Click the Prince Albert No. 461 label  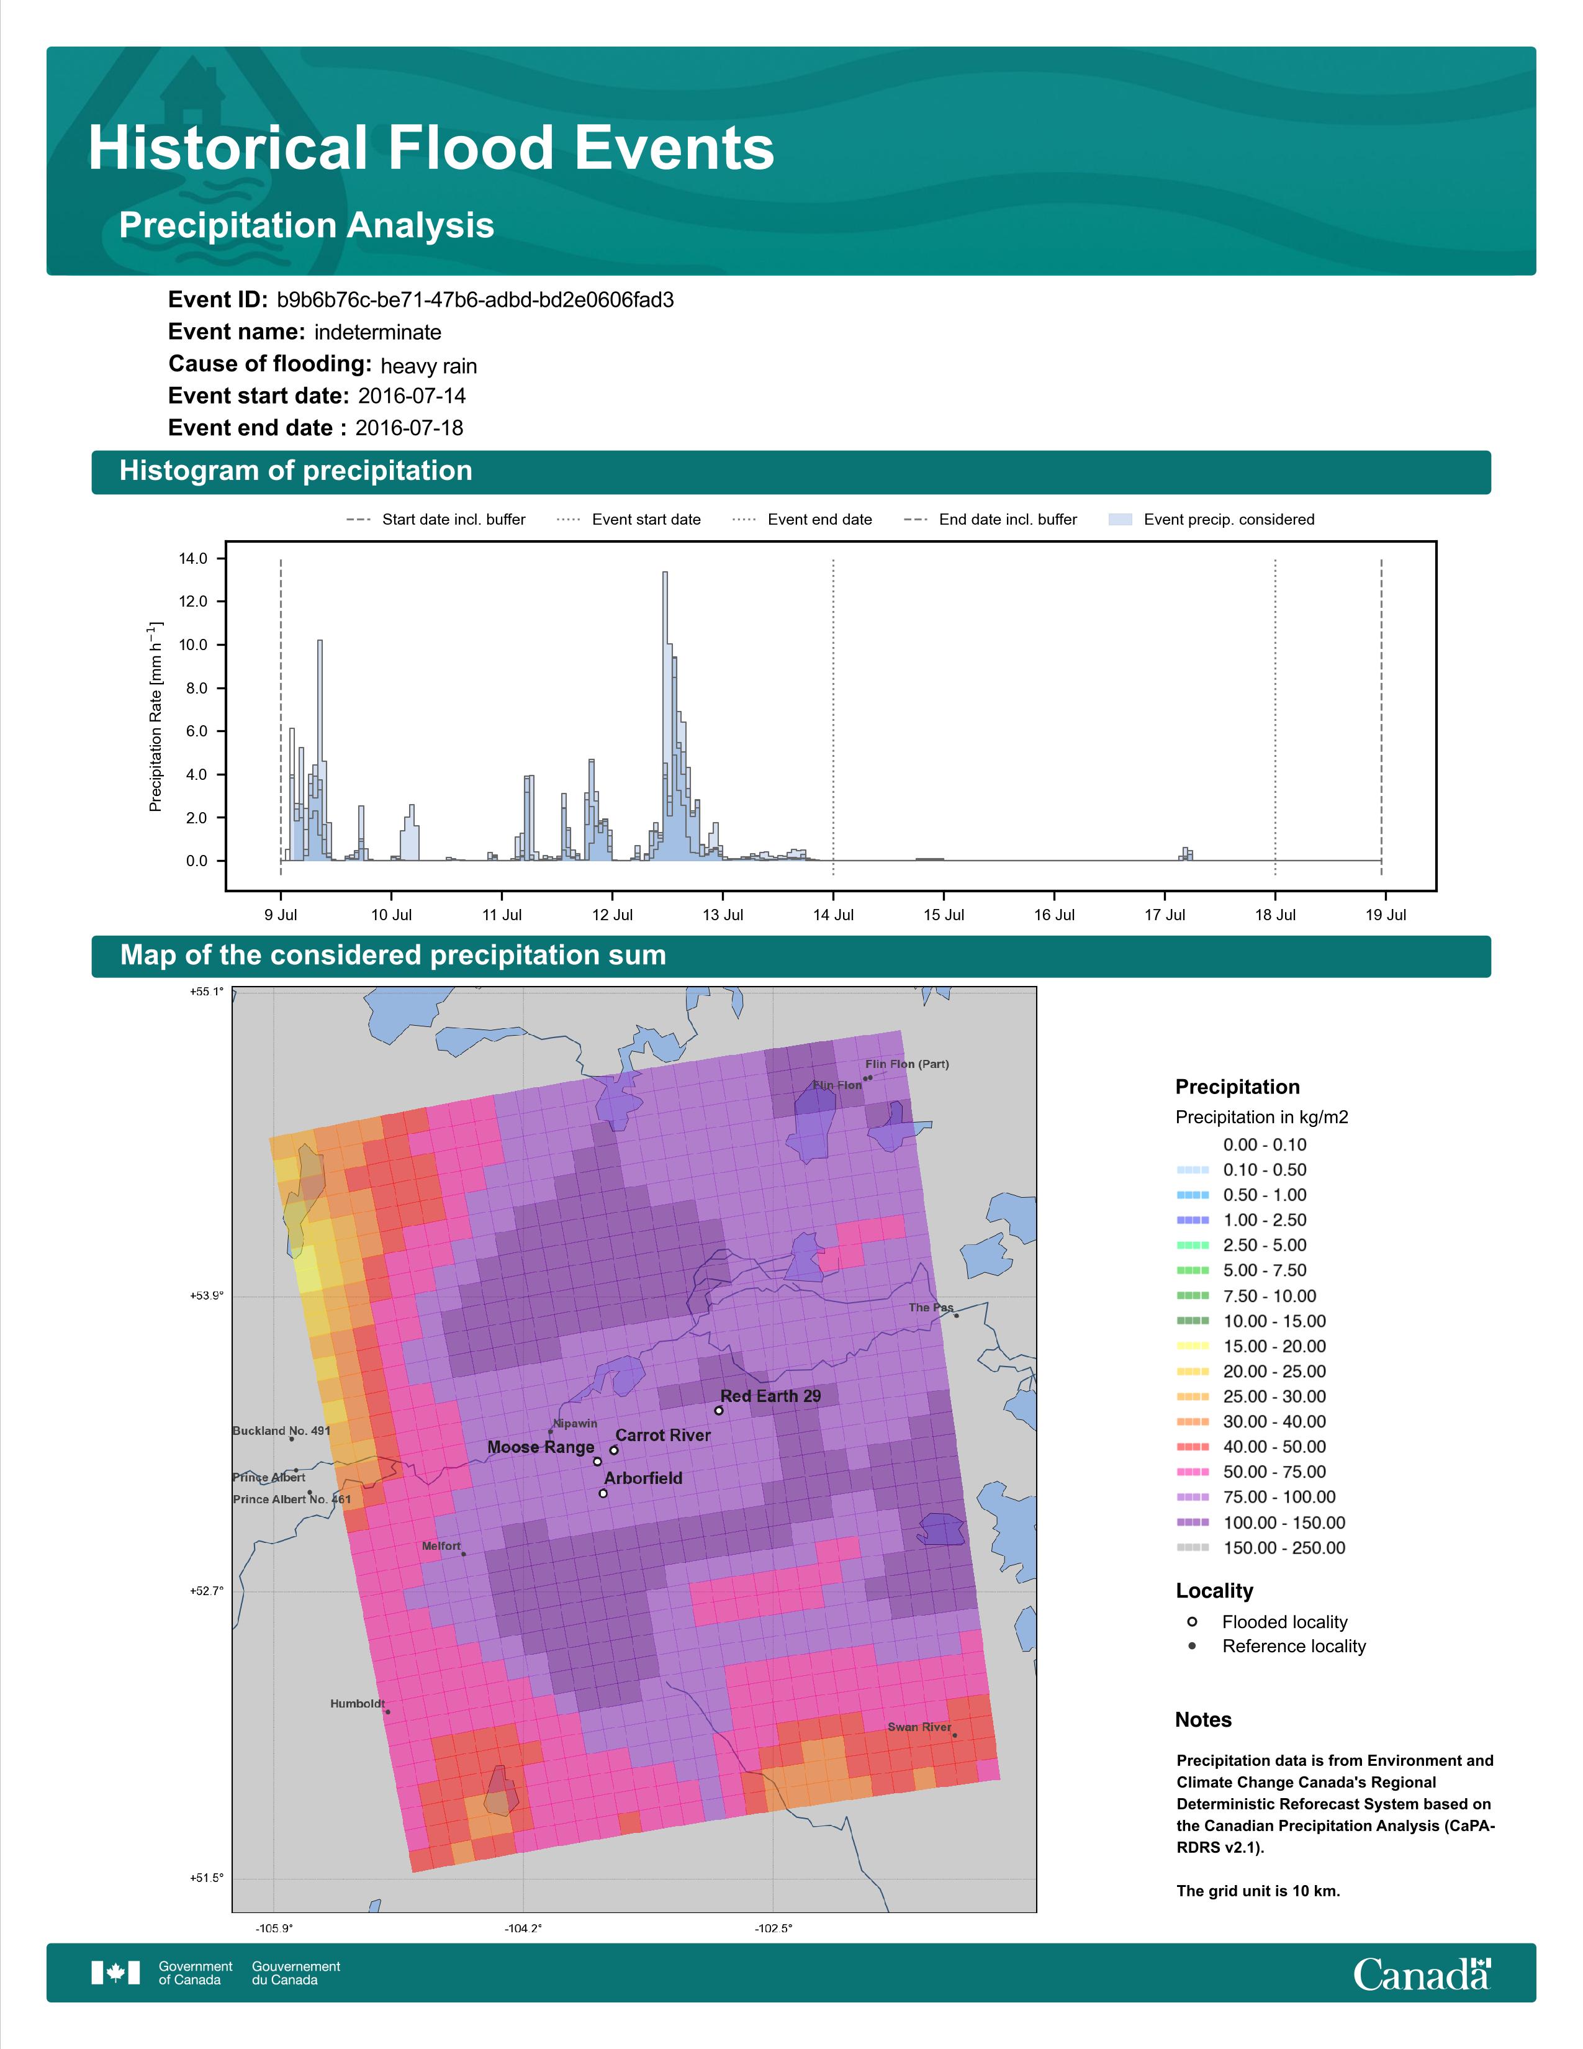(x=292, y=1499)
